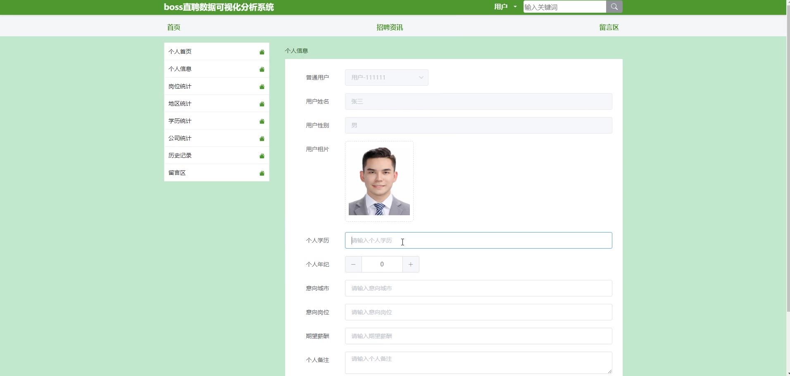Image resolution: width=790 pixels, height=376 pixels.
Task: Click the 期望薪酬 input field
Action: click(x=478, y=336)
